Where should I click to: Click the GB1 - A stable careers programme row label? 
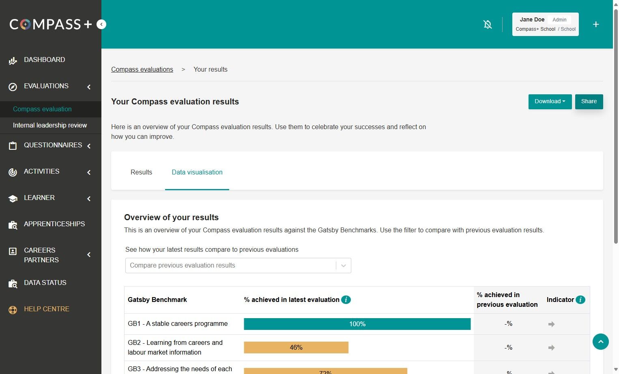pos(178,323)
